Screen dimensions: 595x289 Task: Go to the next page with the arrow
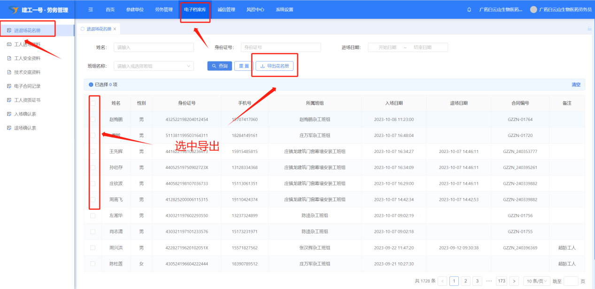click(x=514, y=281)
